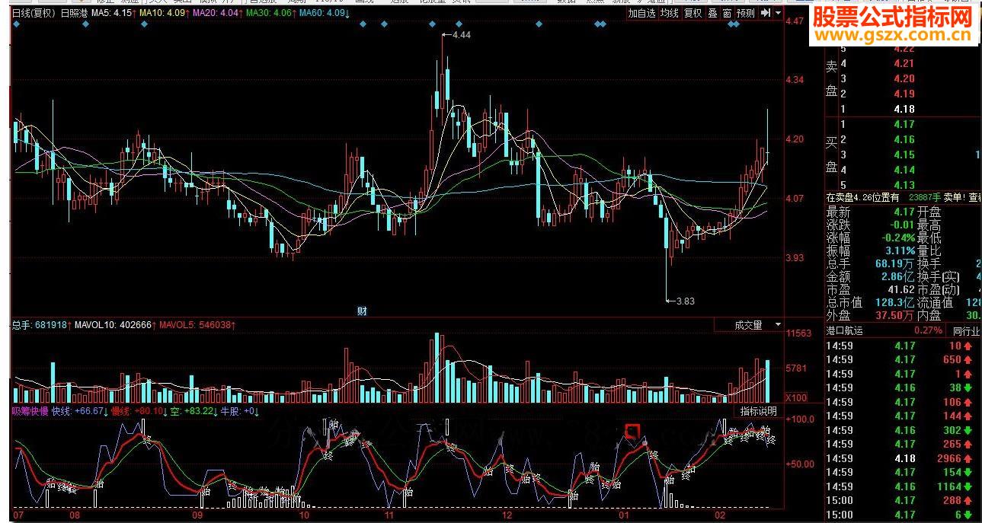Image resolution: width=982 pixels, height=523 pixels.
Task: Select buy level 2 price 4.16
Action: pos(904,139)
